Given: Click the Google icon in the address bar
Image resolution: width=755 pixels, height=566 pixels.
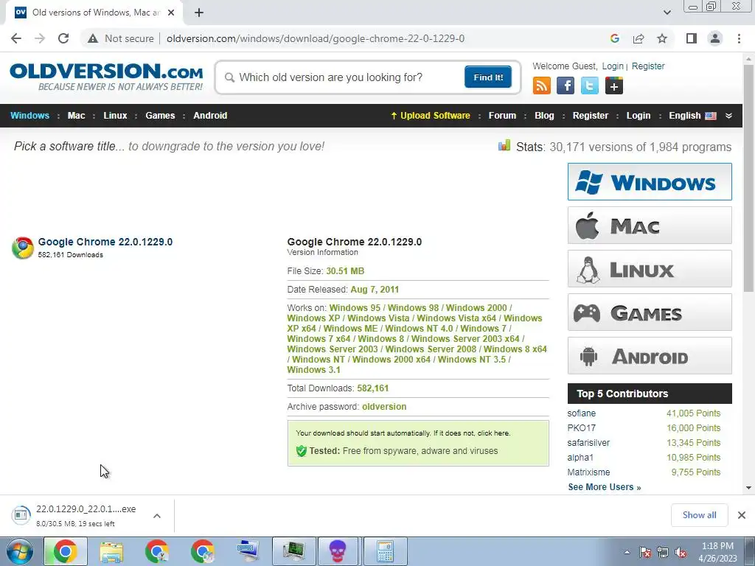Looking at the screenshot, I should [614, 38].
